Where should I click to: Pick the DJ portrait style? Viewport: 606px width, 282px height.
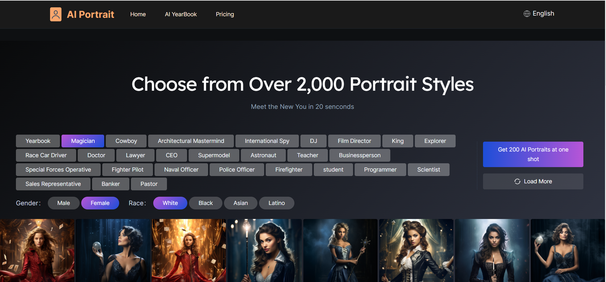pyautogui.click(x=313, y=141)
